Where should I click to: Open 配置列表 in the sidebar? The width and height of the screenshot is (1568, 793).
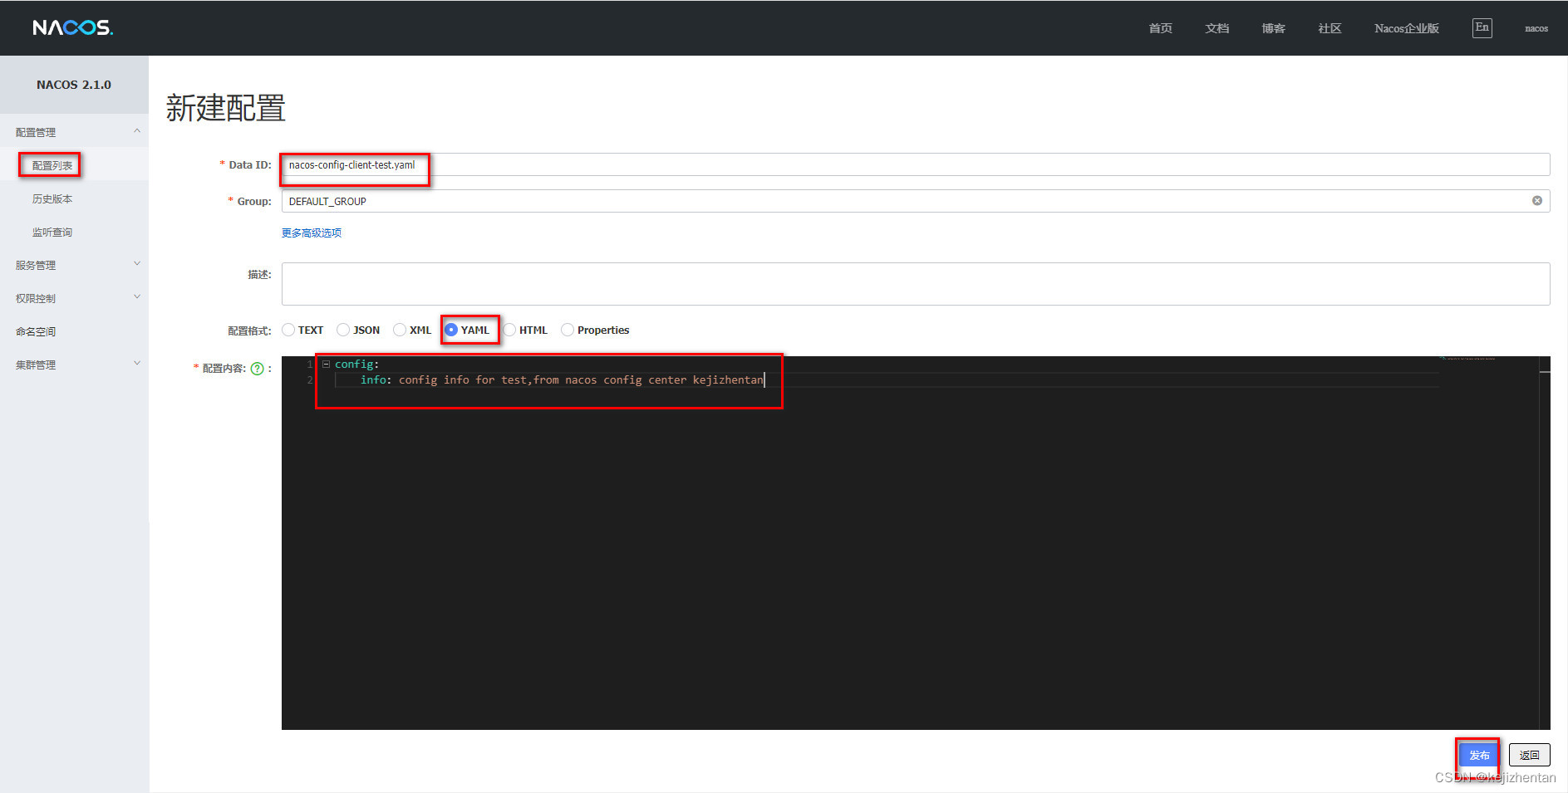tap(52, 165)
